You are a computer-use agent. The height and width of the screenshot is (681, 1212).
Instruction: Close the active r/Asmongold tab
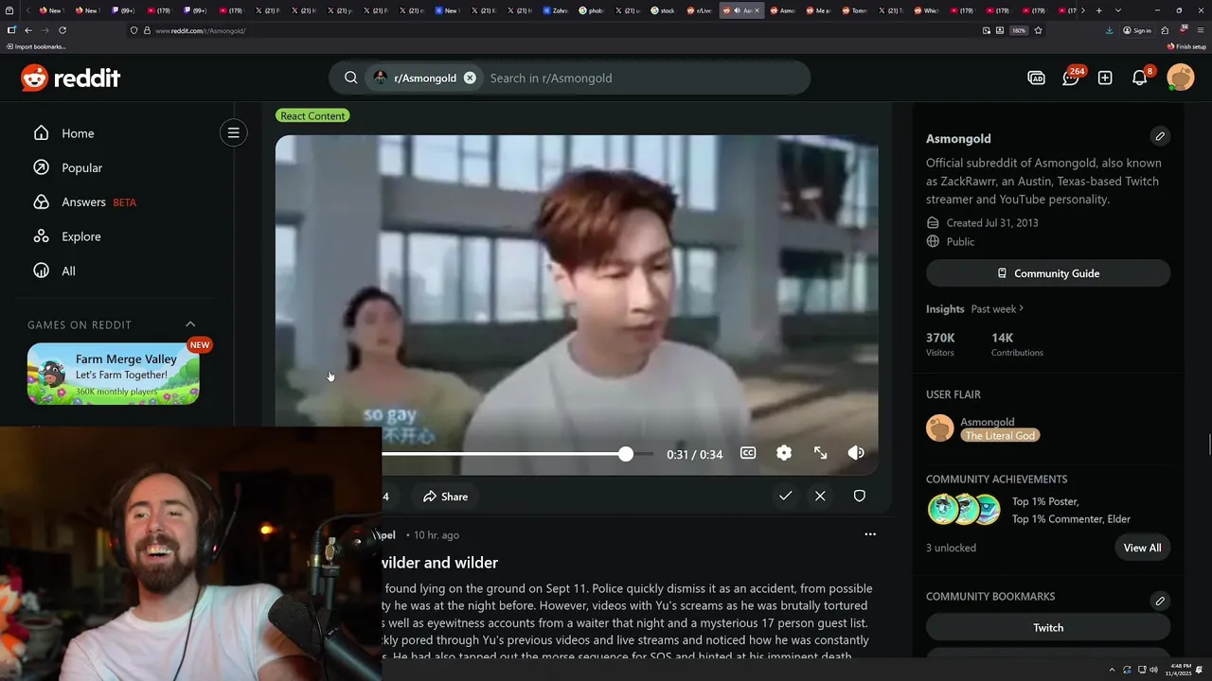pos(757,10)
